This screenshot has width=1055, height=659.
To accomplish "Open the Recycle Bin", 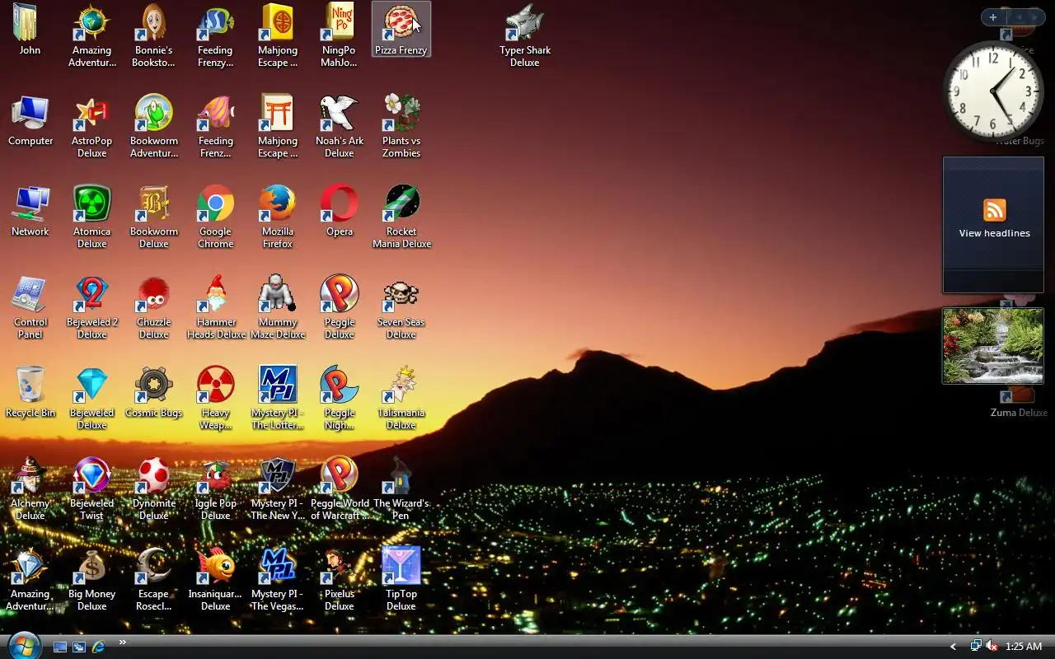I will tap(30, 392).
